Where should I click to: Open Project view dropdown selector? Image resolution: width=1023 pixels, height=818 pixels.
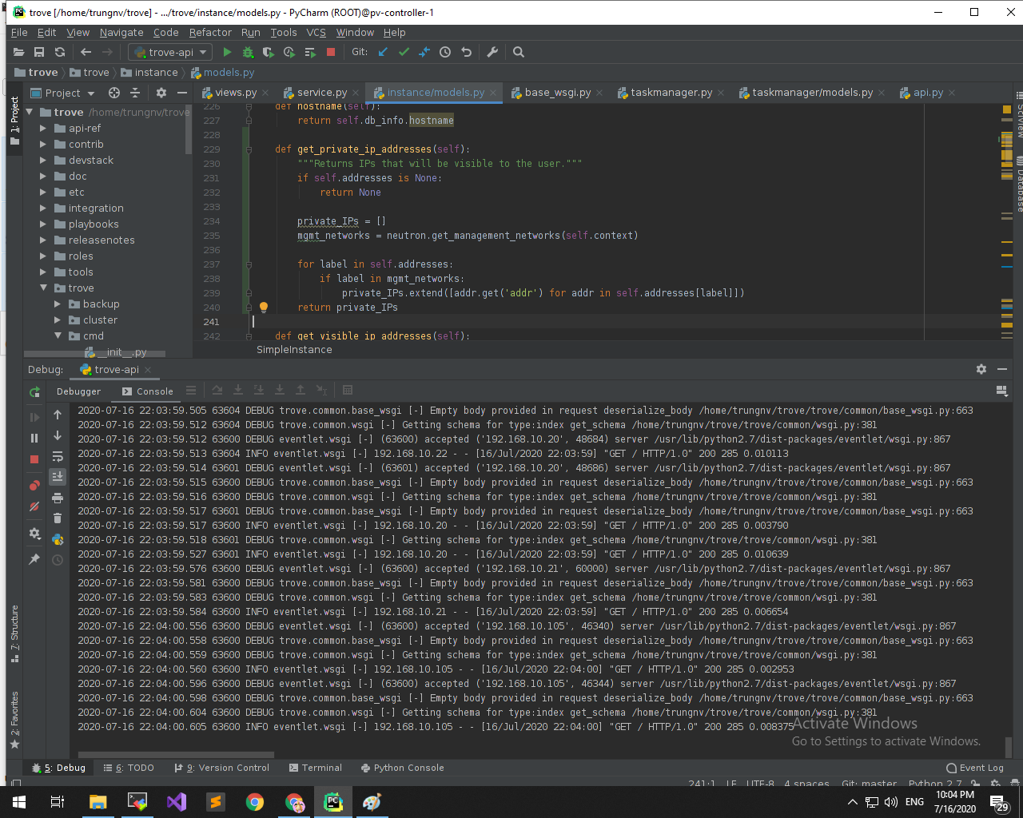click(x=63, y=93)
